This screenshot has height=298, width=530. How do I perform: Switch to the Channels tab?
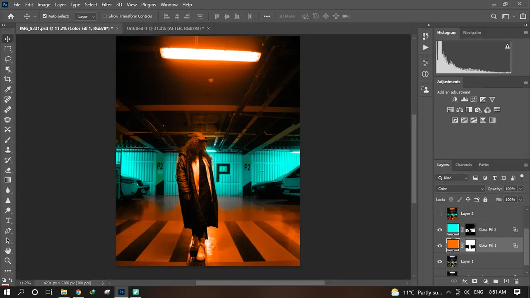click(x=464, y=165)
